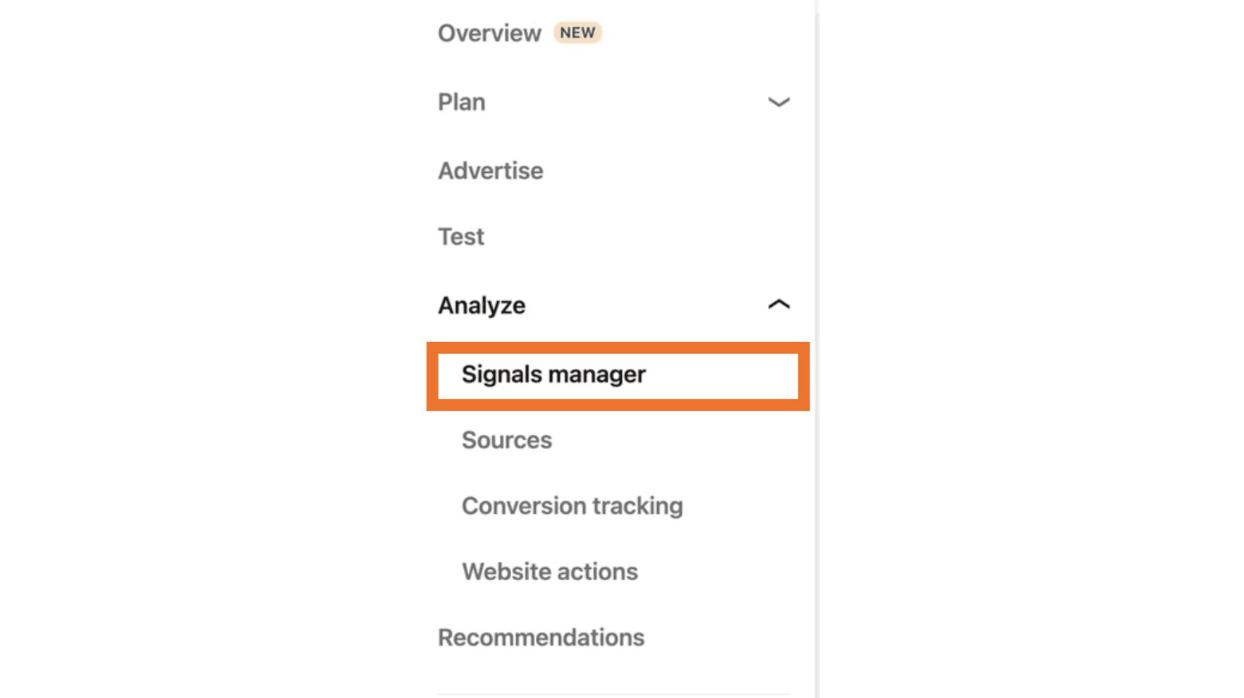Select the highlighted Signals manager entry
Image resolution: width=1244 pixels, height=698 pixels.
553,374
